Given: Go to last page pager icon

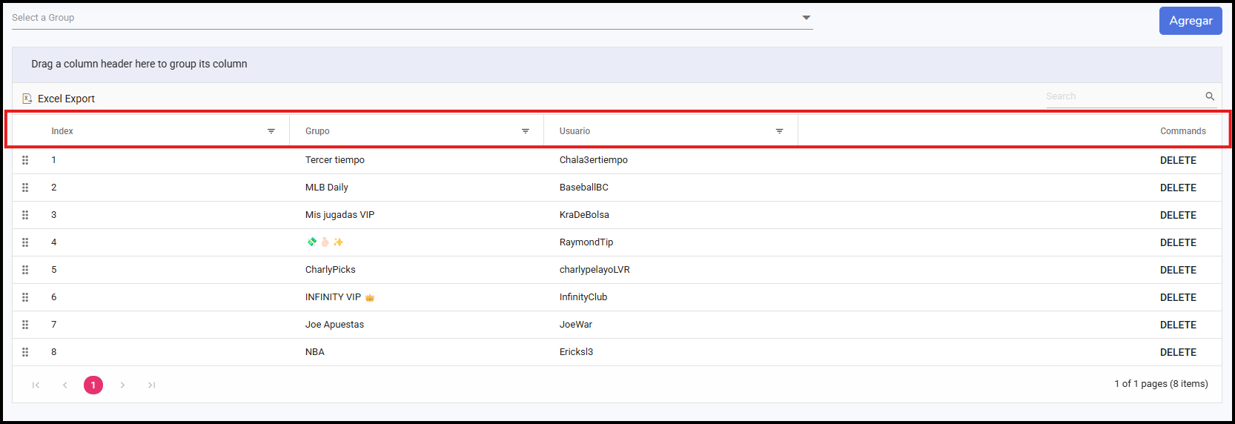Looking at the screenshot, I should click(x=151, y=385).
